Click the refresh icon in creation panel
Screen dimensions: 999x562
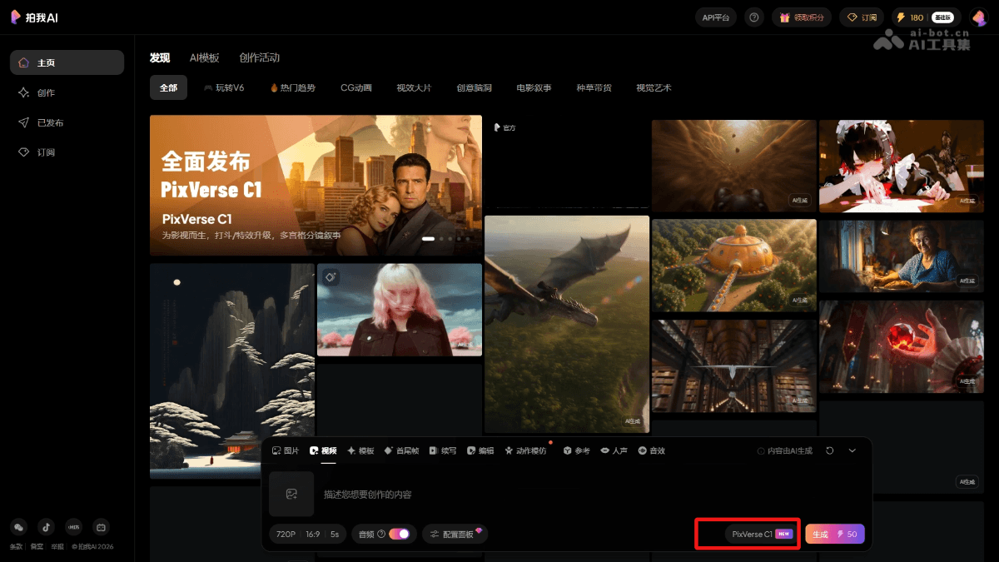click(x=830, y=450)
